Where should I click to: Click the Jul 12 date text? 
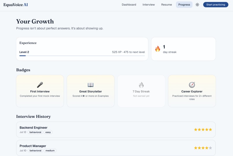coord(23,132)
